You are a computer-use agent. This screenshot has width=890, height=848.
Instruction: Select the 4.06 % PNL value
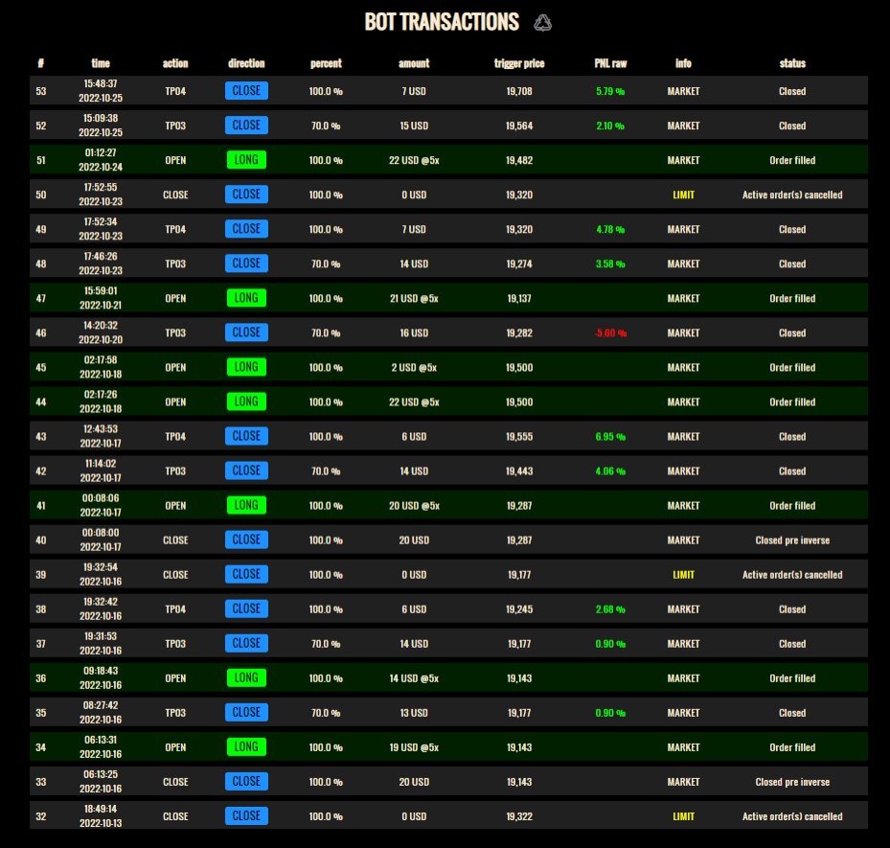[610, 471]
